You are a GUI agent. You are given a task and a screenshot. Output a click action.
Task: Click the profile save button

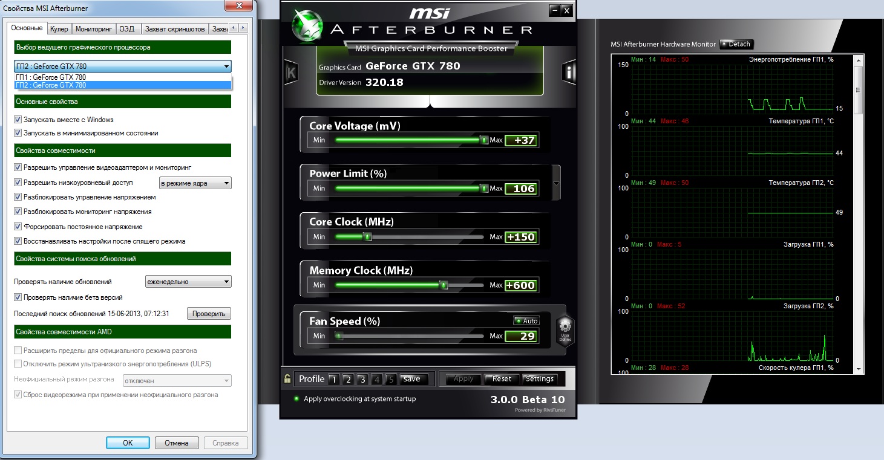414,379
